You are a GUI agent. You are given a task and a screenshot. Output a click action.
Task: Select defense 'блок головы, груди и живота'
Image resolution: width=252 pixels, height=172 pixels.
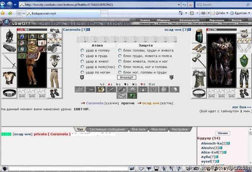(x=120, y=50)
